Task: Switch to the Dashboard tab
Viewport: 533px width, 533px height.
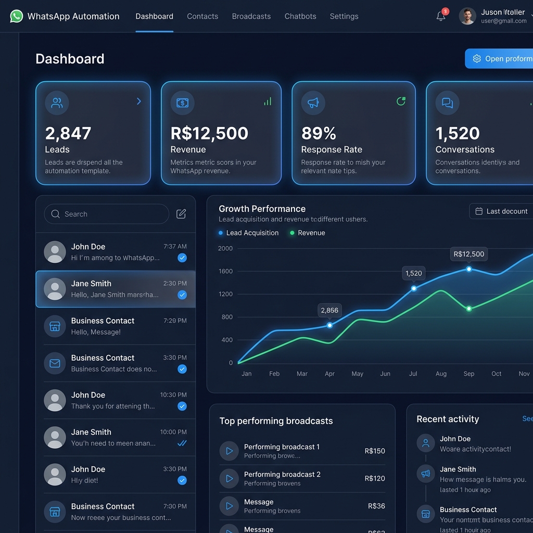Action: (x=154, y=16)
